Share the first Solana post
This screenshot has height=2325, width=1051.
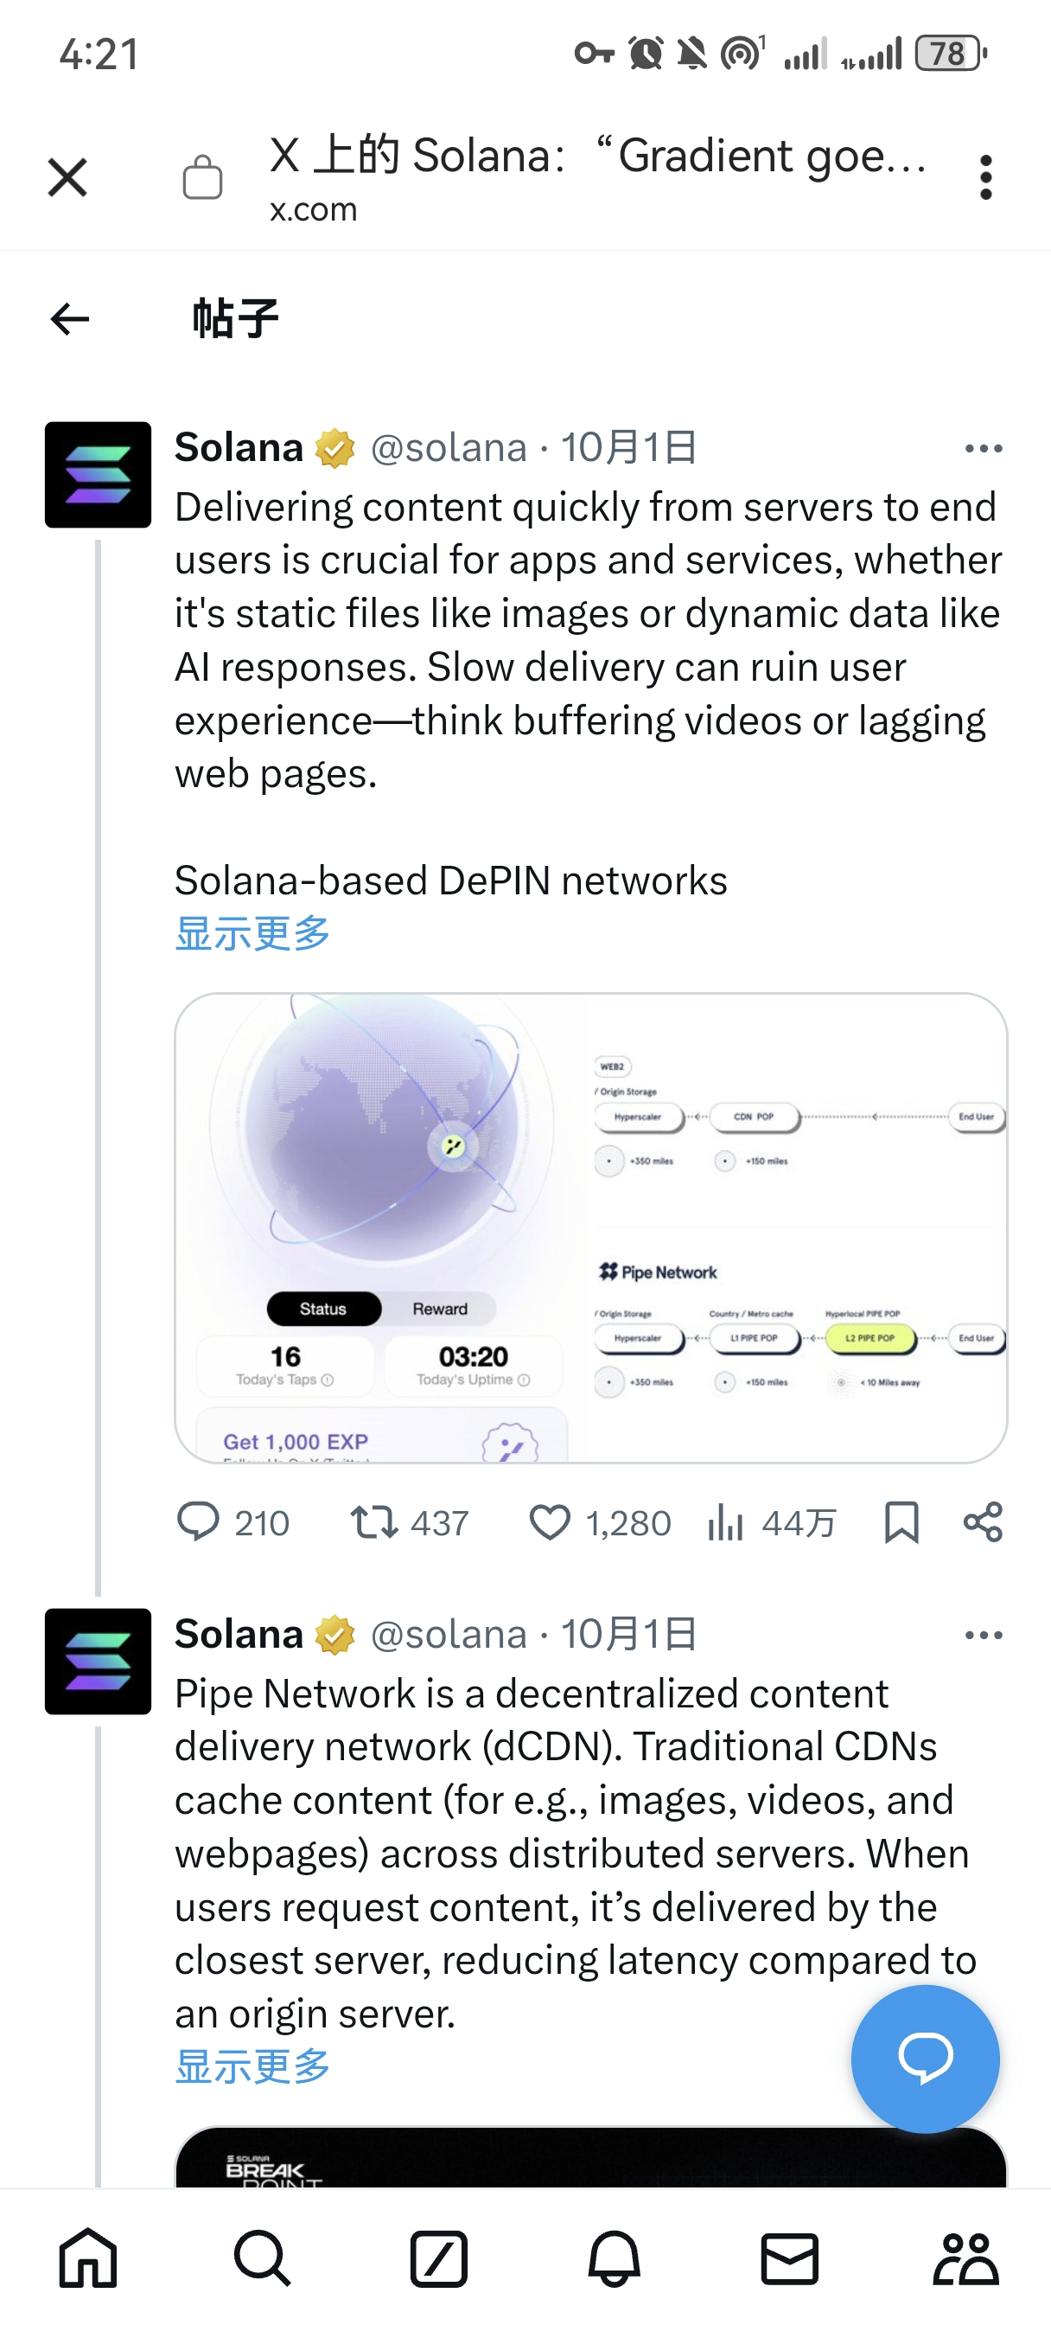tap(983, 1521)
